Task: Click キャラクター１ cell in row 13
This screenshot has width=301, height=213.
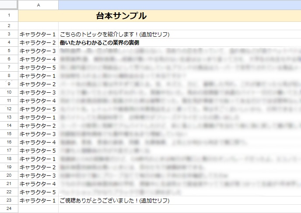Action: tap(38, 117)
